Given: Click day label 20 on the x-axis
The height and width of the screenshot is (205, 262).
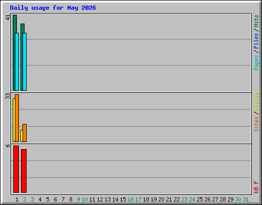Looking at the screenshot, I should tap(161, 199).
